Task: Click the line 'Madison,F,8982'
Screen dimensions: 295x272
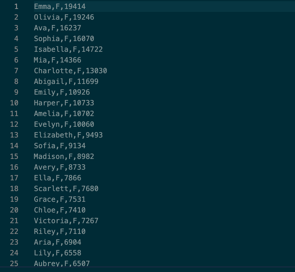Action: [64, 157]
